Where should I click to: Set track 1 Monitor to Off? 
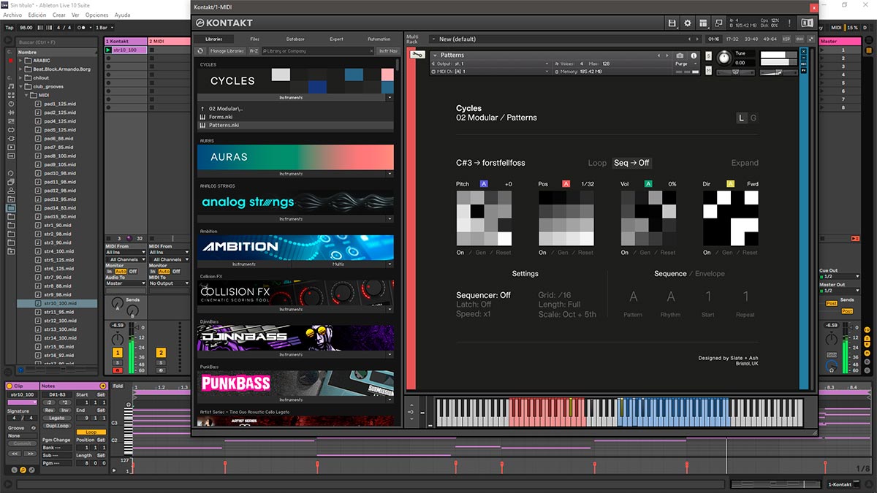tap(133, 271)
